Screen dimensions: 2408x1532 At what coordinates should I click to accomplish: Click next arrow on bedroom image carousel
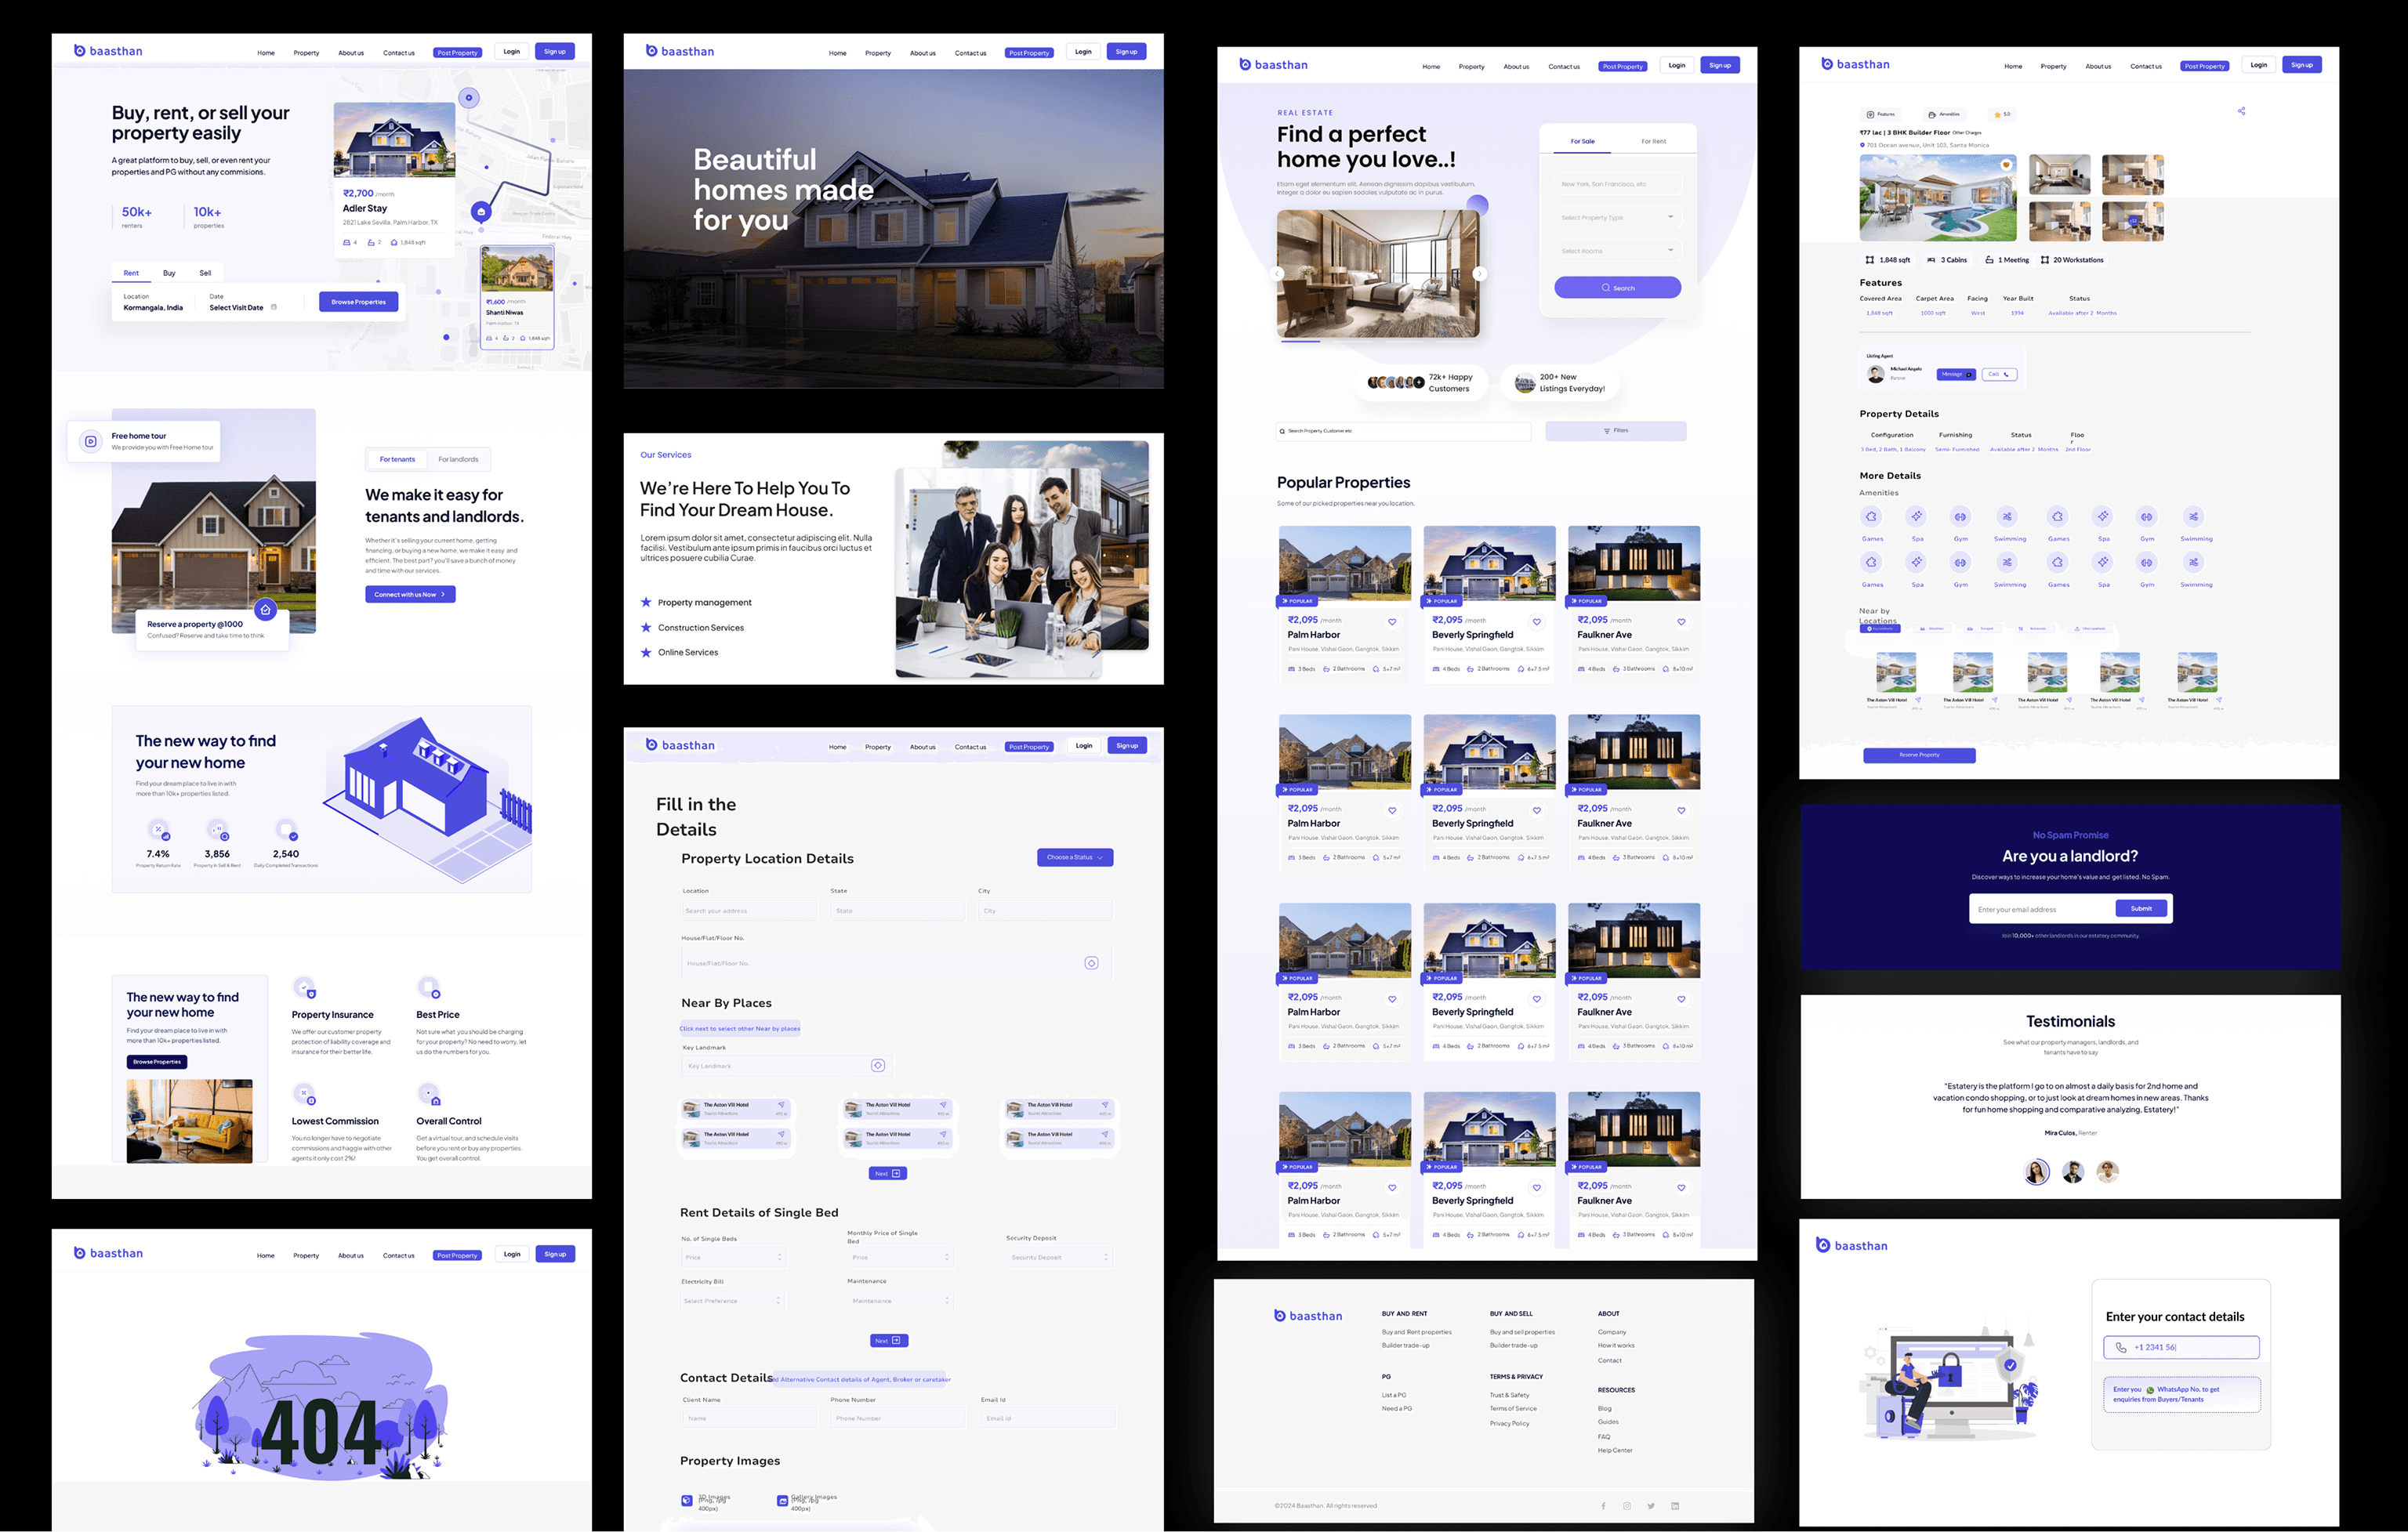[x=1479, y=273]
